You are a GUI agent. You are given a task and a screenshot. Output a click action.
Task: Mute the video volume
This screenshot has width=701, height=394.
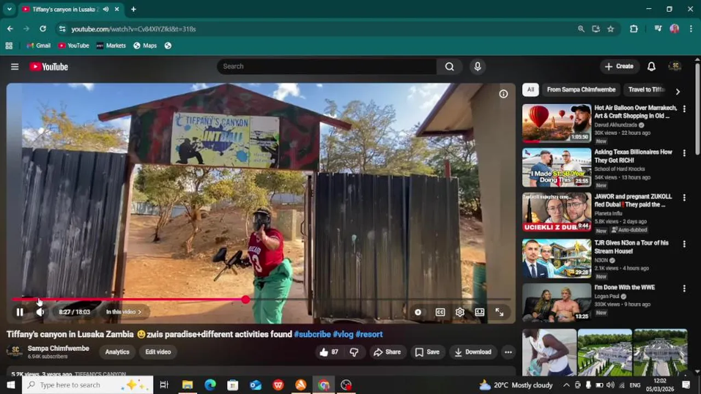click(40, 312)
